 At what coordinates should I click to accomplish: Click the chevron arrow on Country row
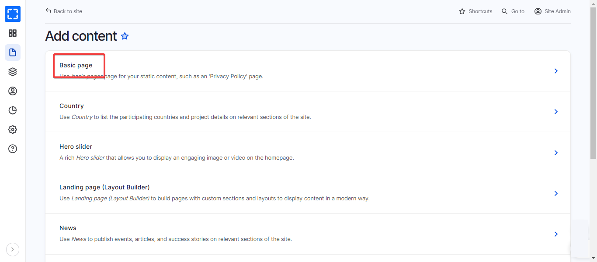point(556,112)
